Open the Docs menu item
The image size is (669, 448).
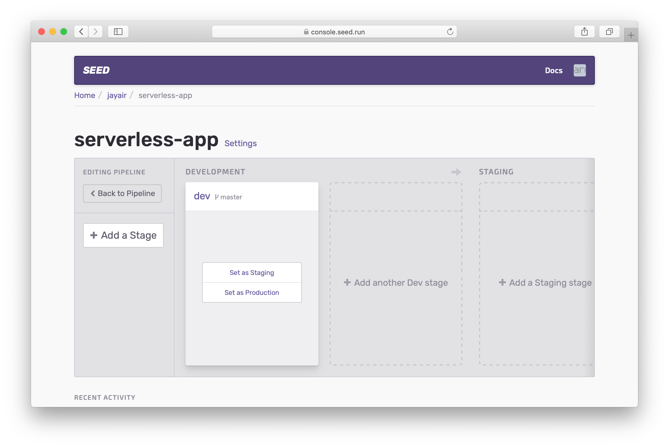(x=554, y=69)
